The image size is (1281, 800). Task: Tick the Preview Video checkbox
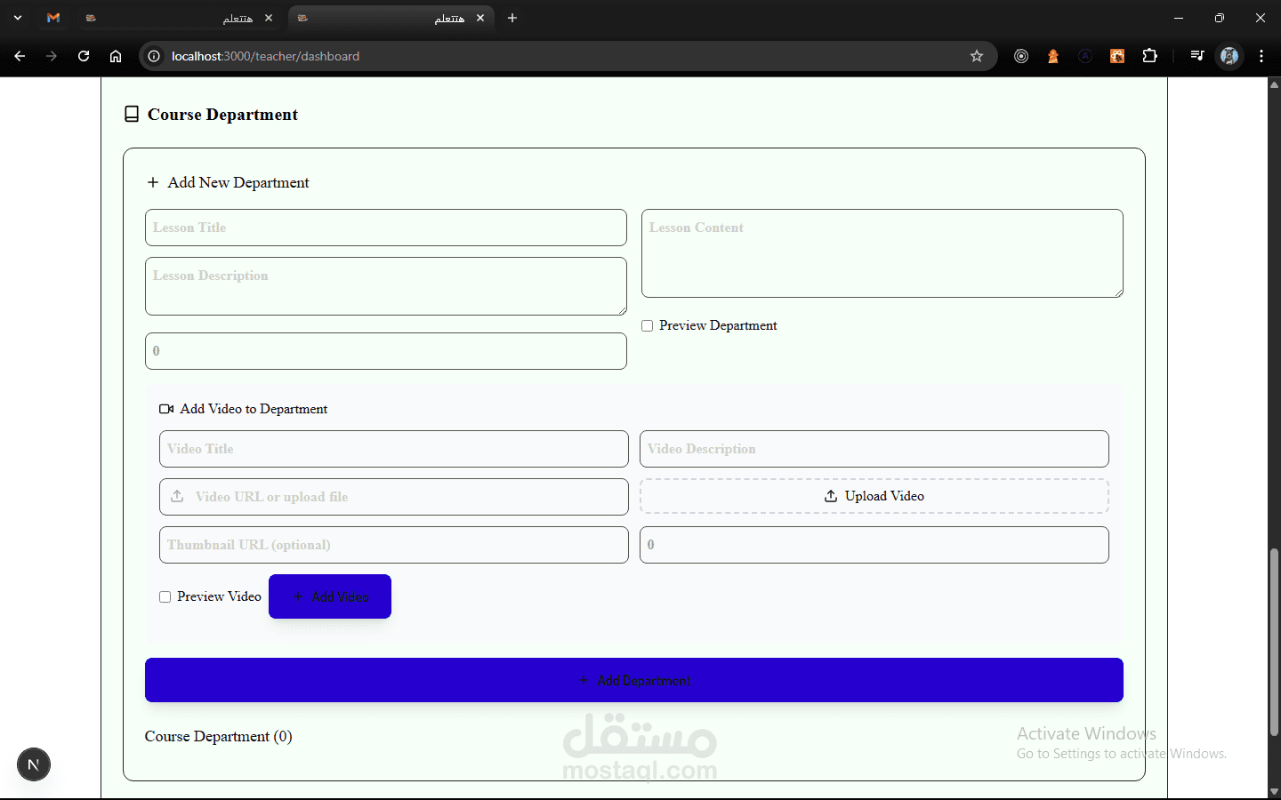pyautogui.click(x=165, y=597)
